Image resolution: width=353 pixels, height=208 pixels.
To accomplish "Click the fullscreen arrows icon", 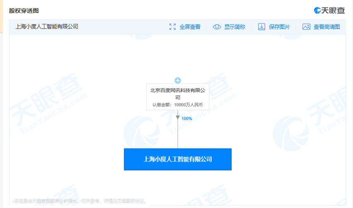I will (x=172, y=27).
